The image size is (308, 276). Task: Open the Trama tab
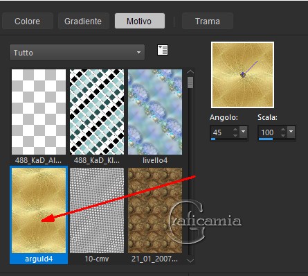click(208, 21)
